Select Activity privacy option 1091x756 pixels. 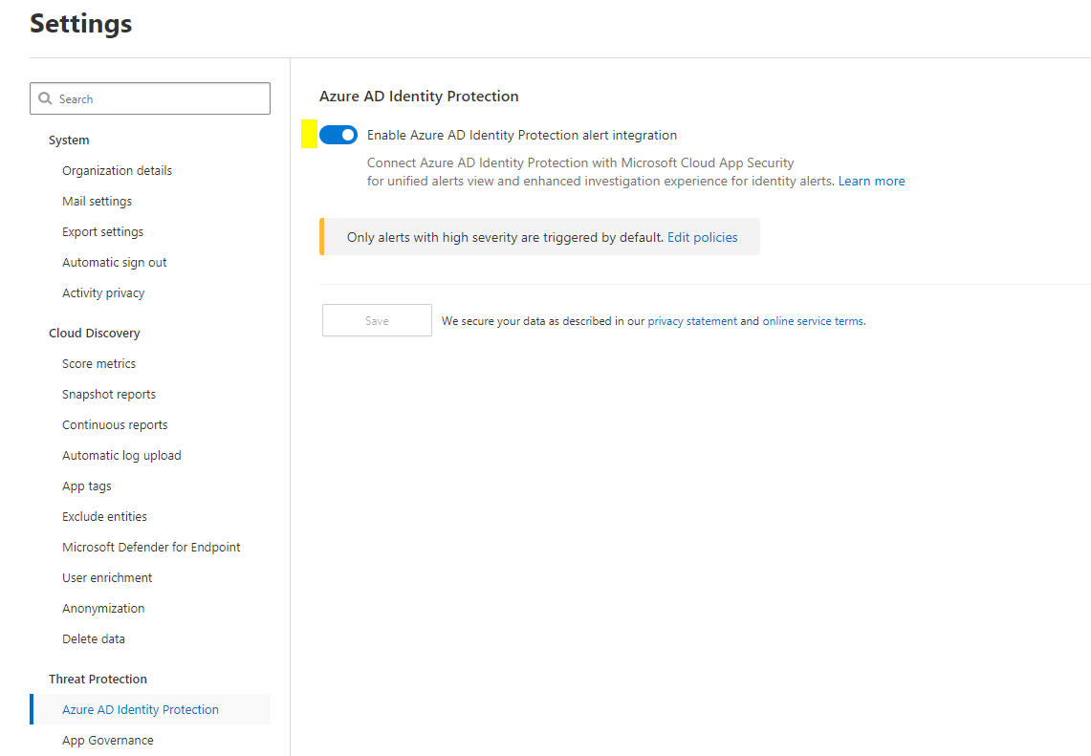[x=103, y=292]
